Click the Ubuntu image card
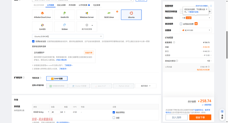This screenshot has height=123, width=228. 131,15
